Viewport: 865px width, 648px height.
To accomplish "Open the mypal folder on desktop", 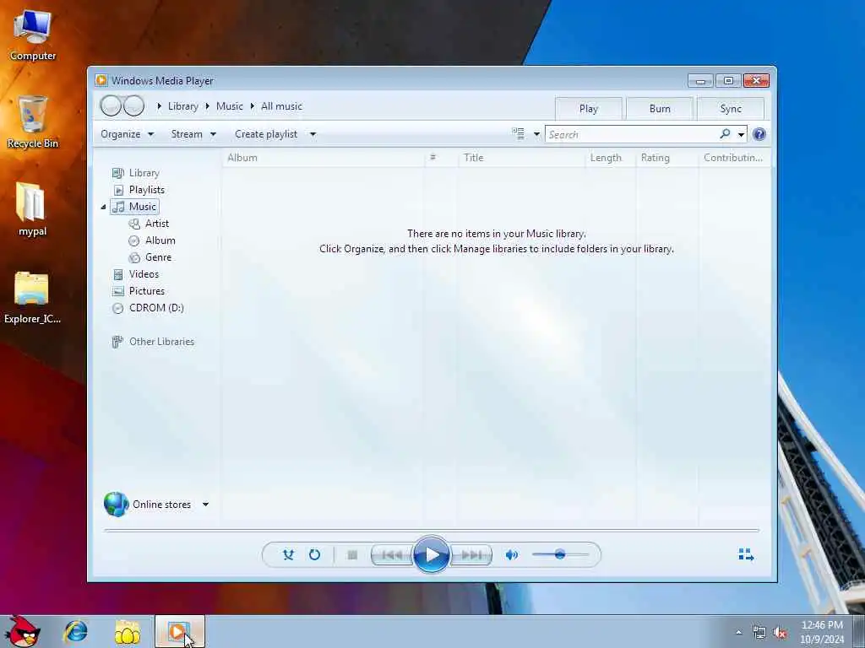I will coord(31,209).
